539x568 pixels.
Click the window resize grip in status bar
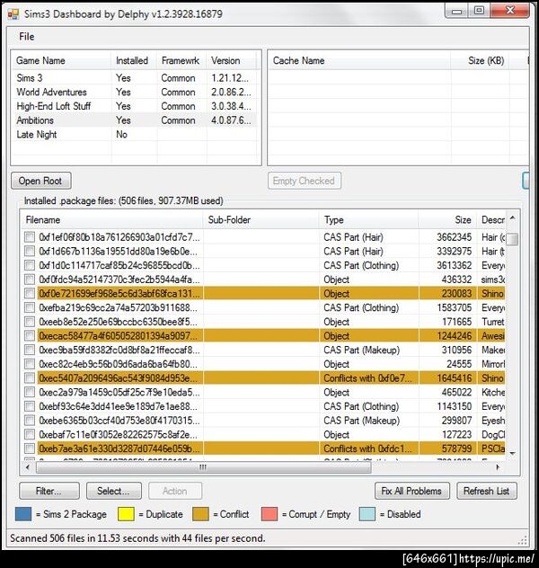point(522,540)
